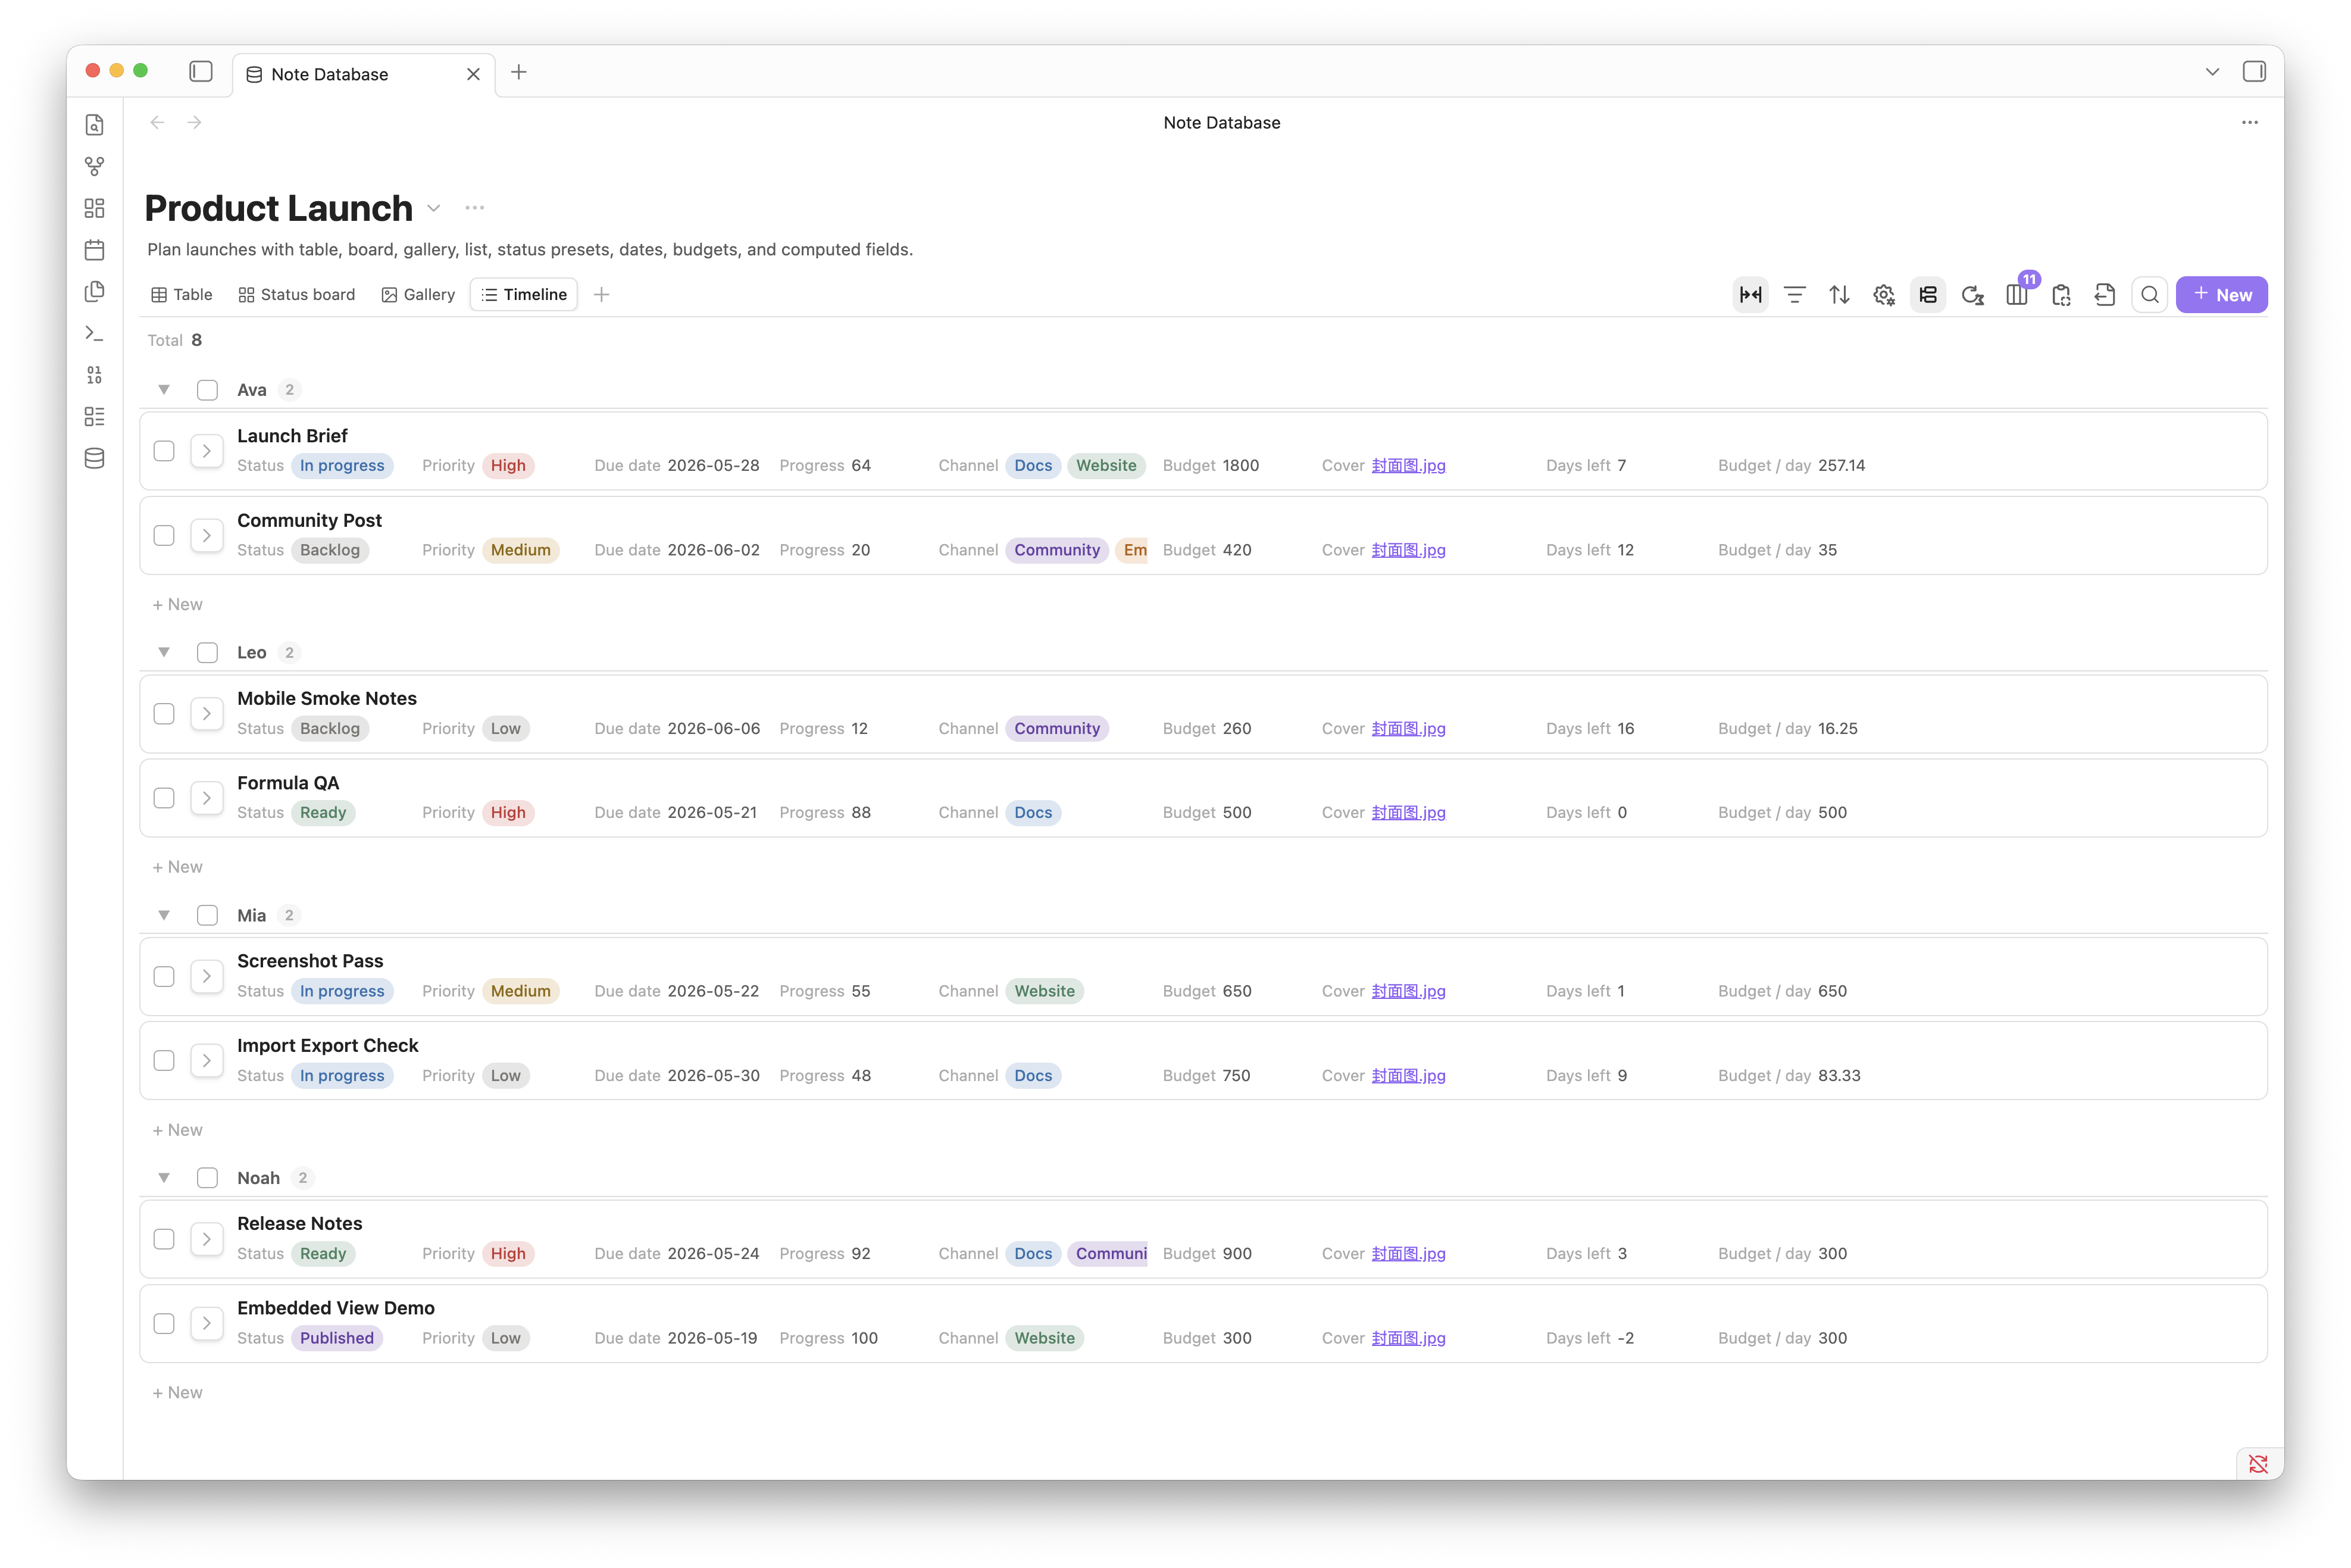
Task: Toggle the fit-width icon in the view toolbar
Action: pyautogui.click(x=1750, y=295)
